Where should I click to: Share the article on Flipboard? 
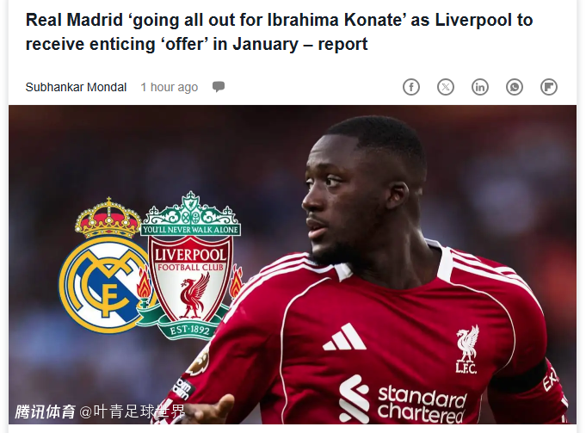pos(549,87)
